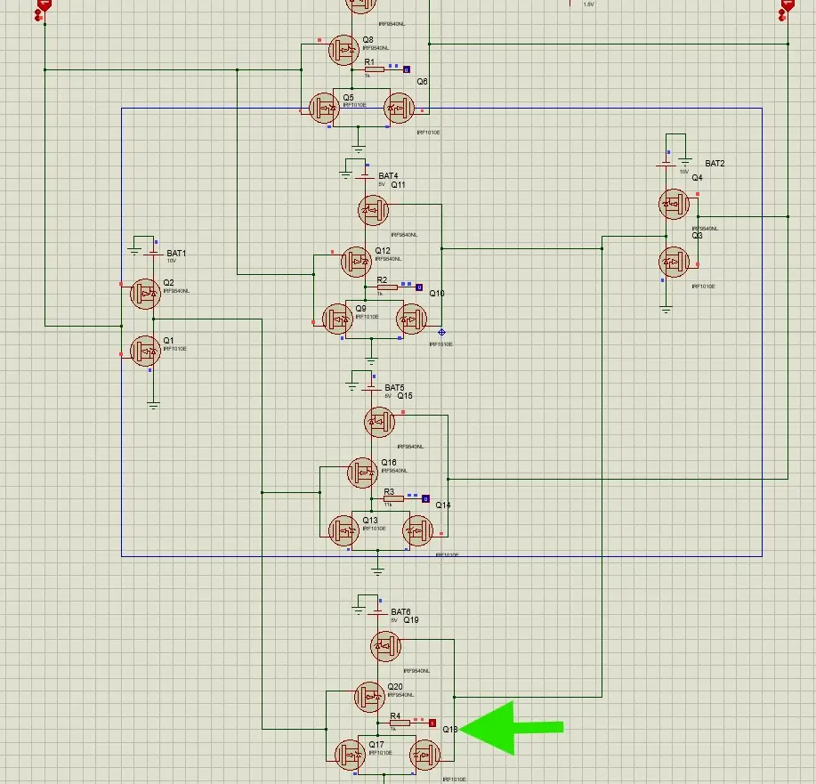816x784 pixels.
Task: Select the Q8 MOSFET symbol
Action: tap(344, 50)
